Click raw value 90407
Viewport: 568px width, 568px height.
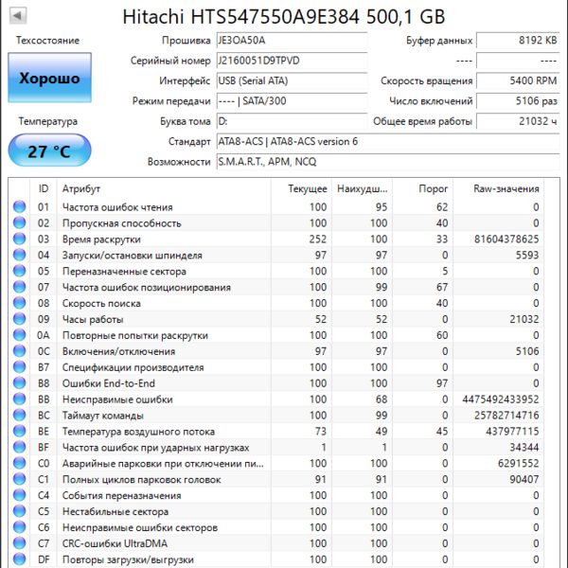524,479
